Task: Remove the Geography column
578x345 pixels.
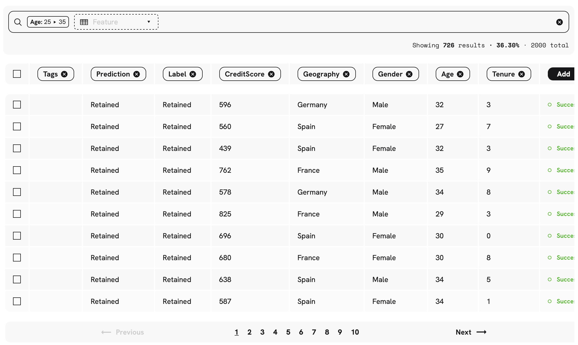Action: pyautogui.click(x=346, y=74)
